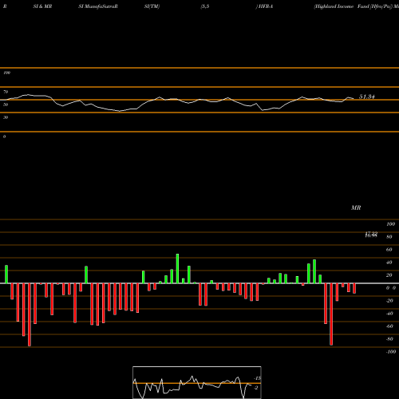
Task: Click the MR axis label -100
Action: (391, 352)
